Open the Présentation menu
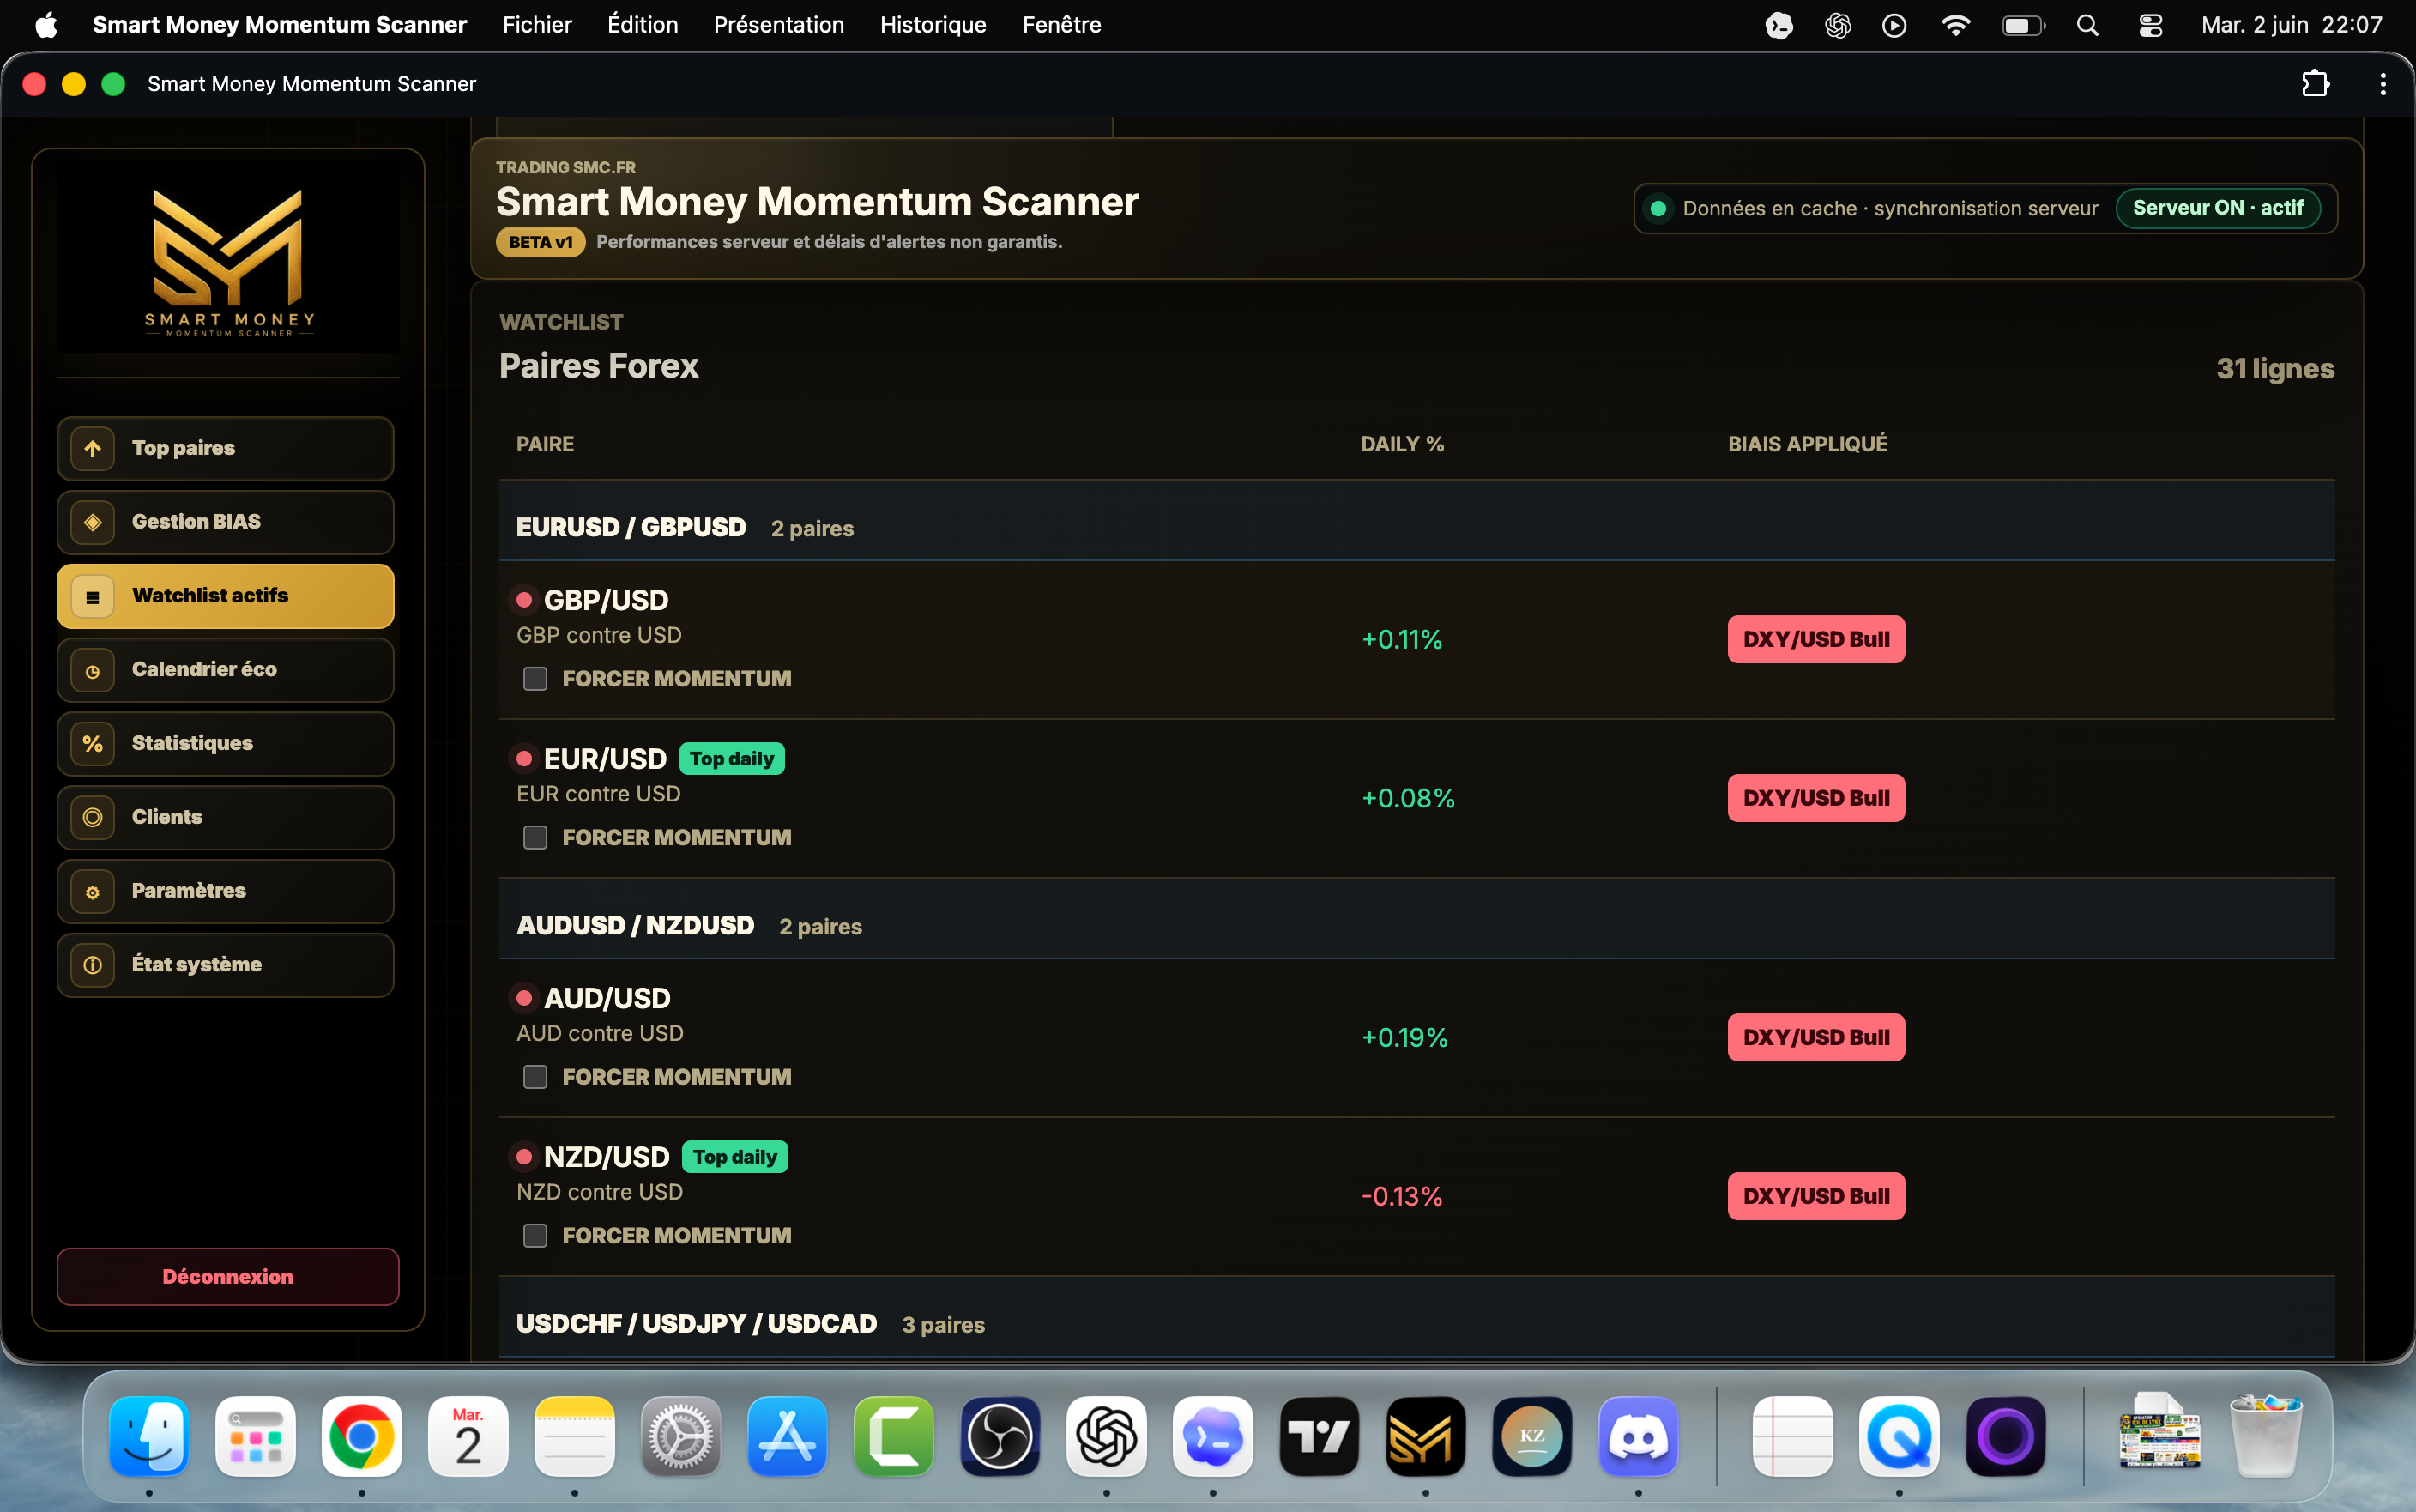Image resolution: width=2416 pixels, height=1512 pixels. [x=779, y=25]
